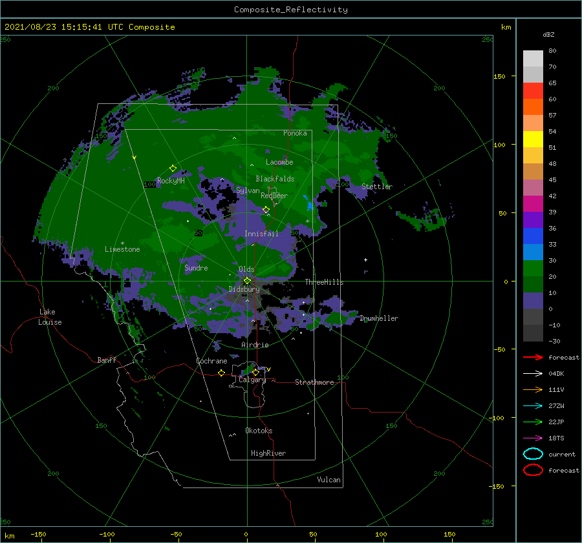
Task: Select the light blue 30-33 dBZ swatch
Action: (x=533, y=252)
